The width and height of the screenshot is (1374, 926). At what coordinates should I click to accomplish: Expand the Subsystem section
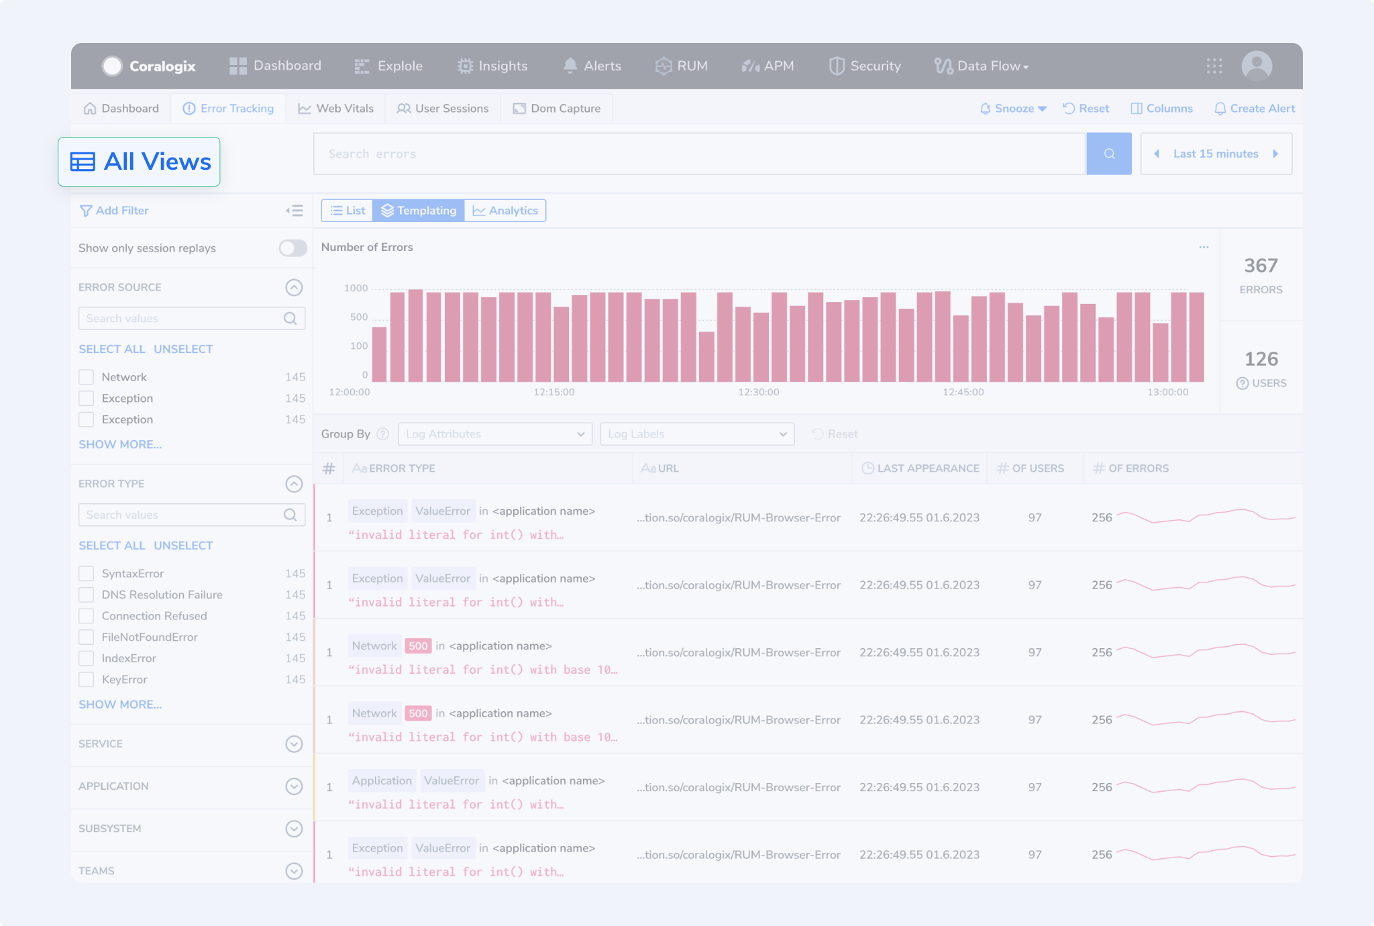(294, 829)
